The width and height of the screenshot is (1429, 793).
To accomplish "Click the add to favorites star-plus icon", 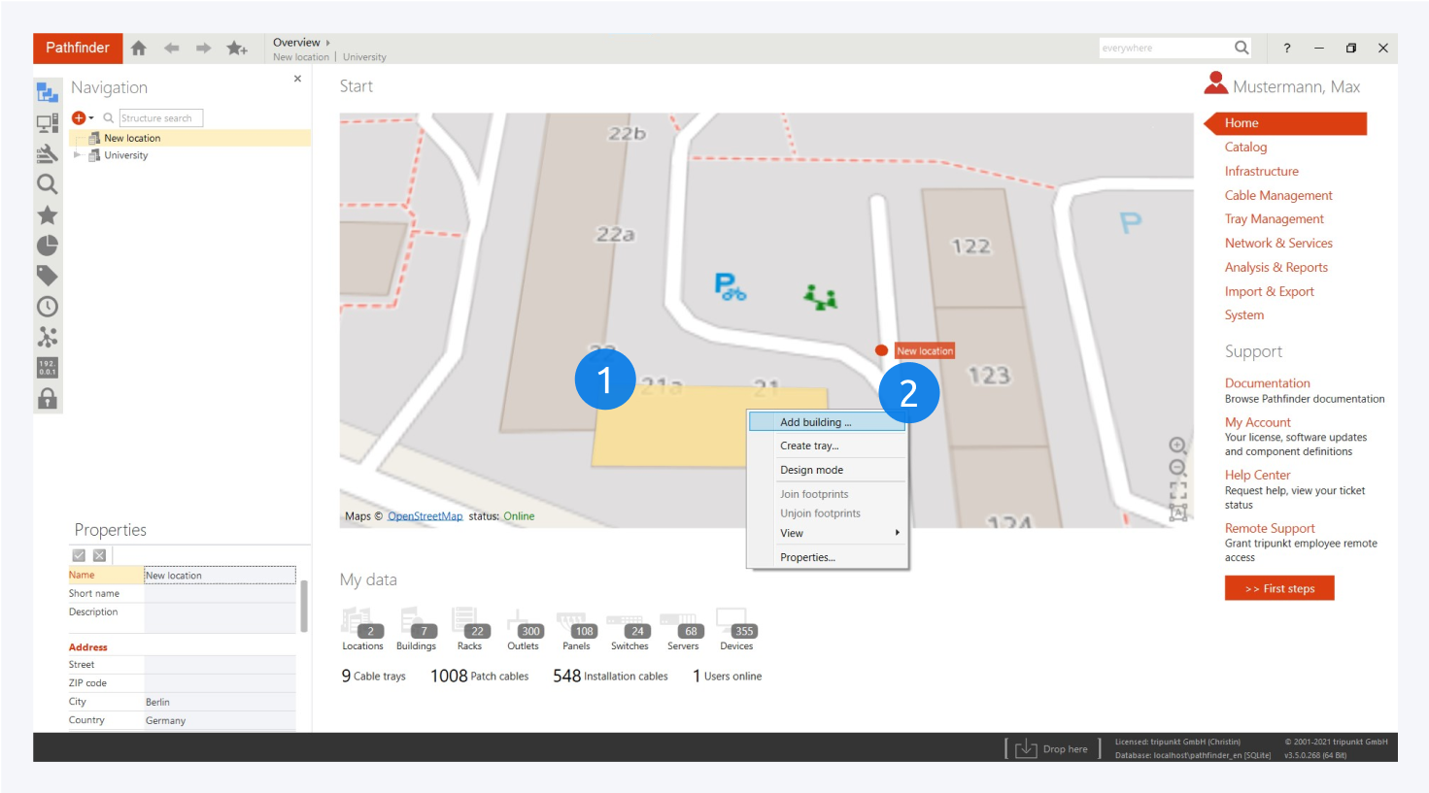I will click(x=237, y=49).
